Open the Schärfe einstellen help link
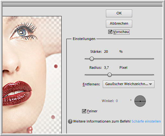The height and width of the screenshot is (136, 165). click(x=146, y=121)
